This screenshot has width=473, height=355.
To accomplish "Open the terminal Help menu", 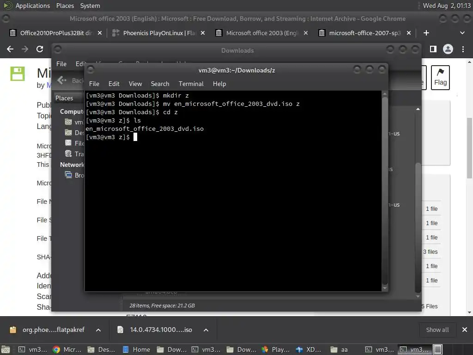I will pyautogui.click(x=219, y=84).
